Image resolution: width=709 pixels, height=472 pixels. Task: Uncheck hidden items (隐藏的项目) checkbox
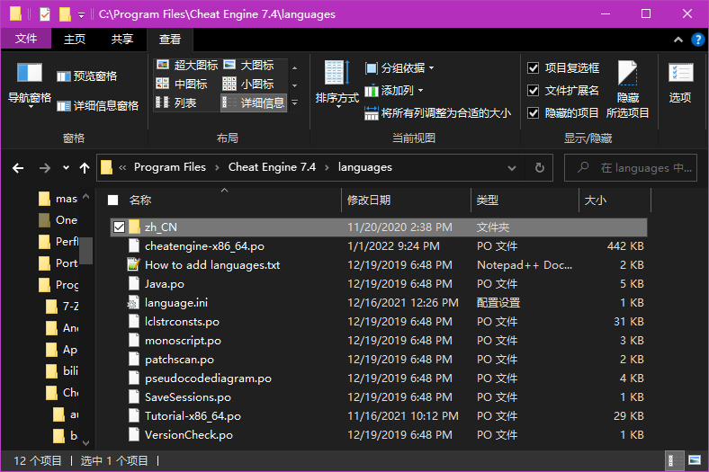click(534, 113)
